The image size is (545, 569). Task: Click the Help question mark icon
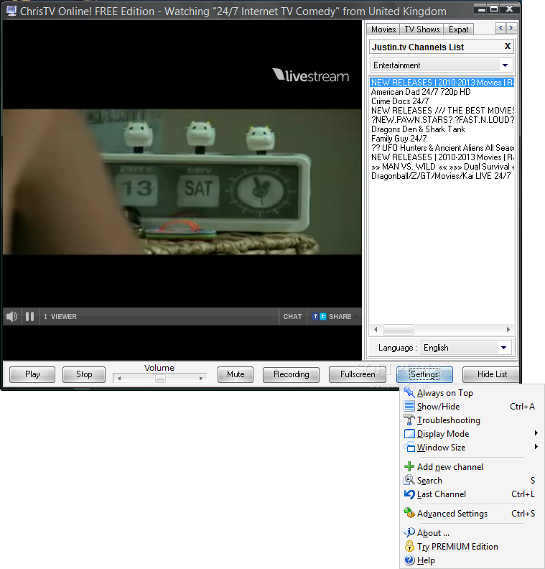(x=409, y=560)
